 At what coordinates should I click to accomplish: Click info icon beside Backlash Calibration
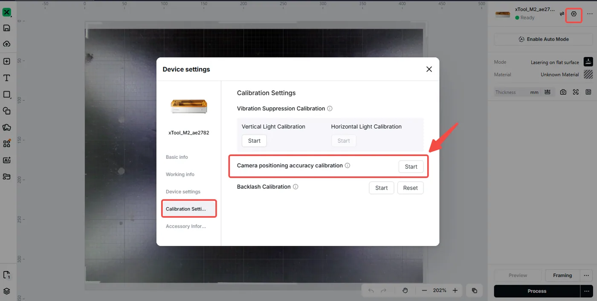click(296, 187)
